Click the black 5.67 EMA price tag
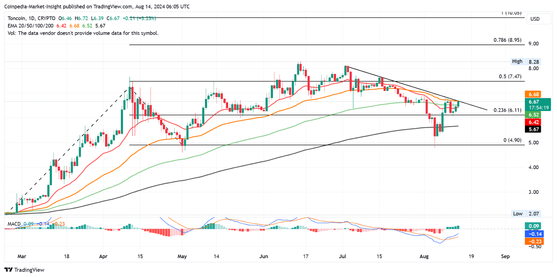The image size is (557, 277). click(534, 129)
